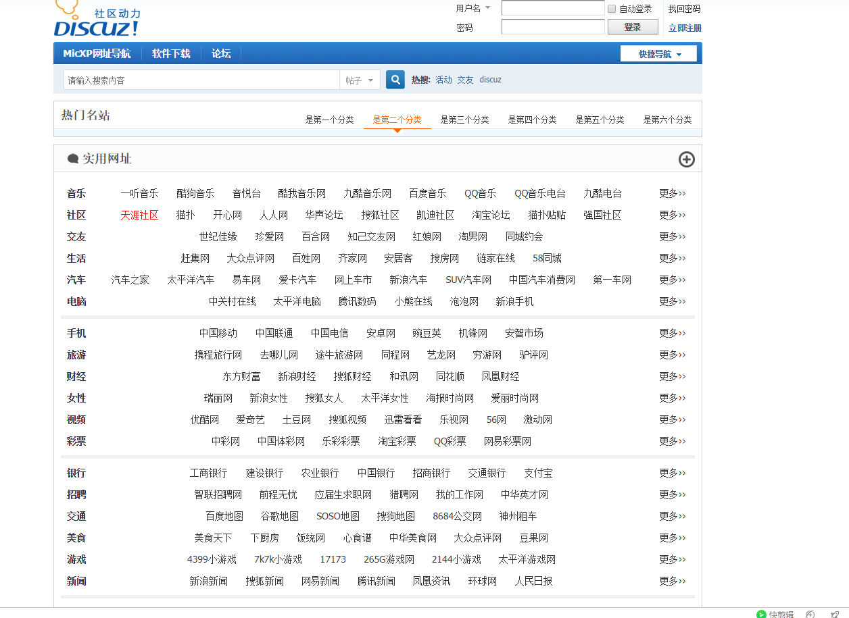The height and width of the screenshot is (618, 849).
Task: Expand 更多 for the 视频 row
Action: pyautogui.click(x=673, y=419)
